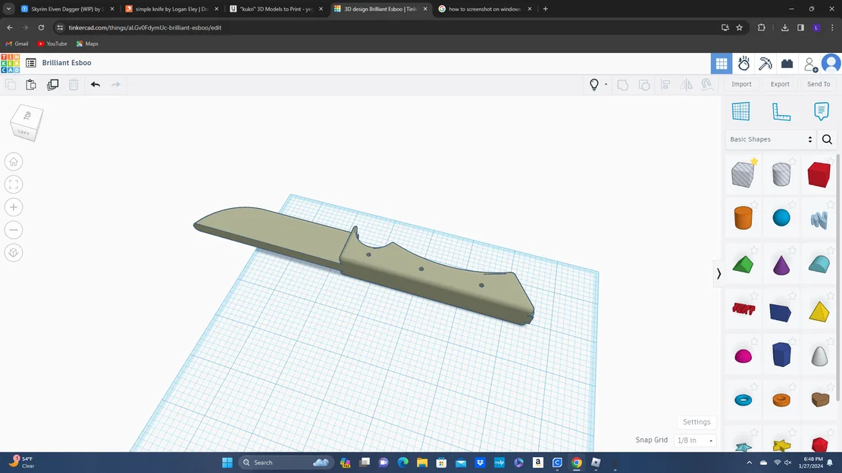842x473 pixels.
Task: Click the Export button
Action: pos(780,84)
